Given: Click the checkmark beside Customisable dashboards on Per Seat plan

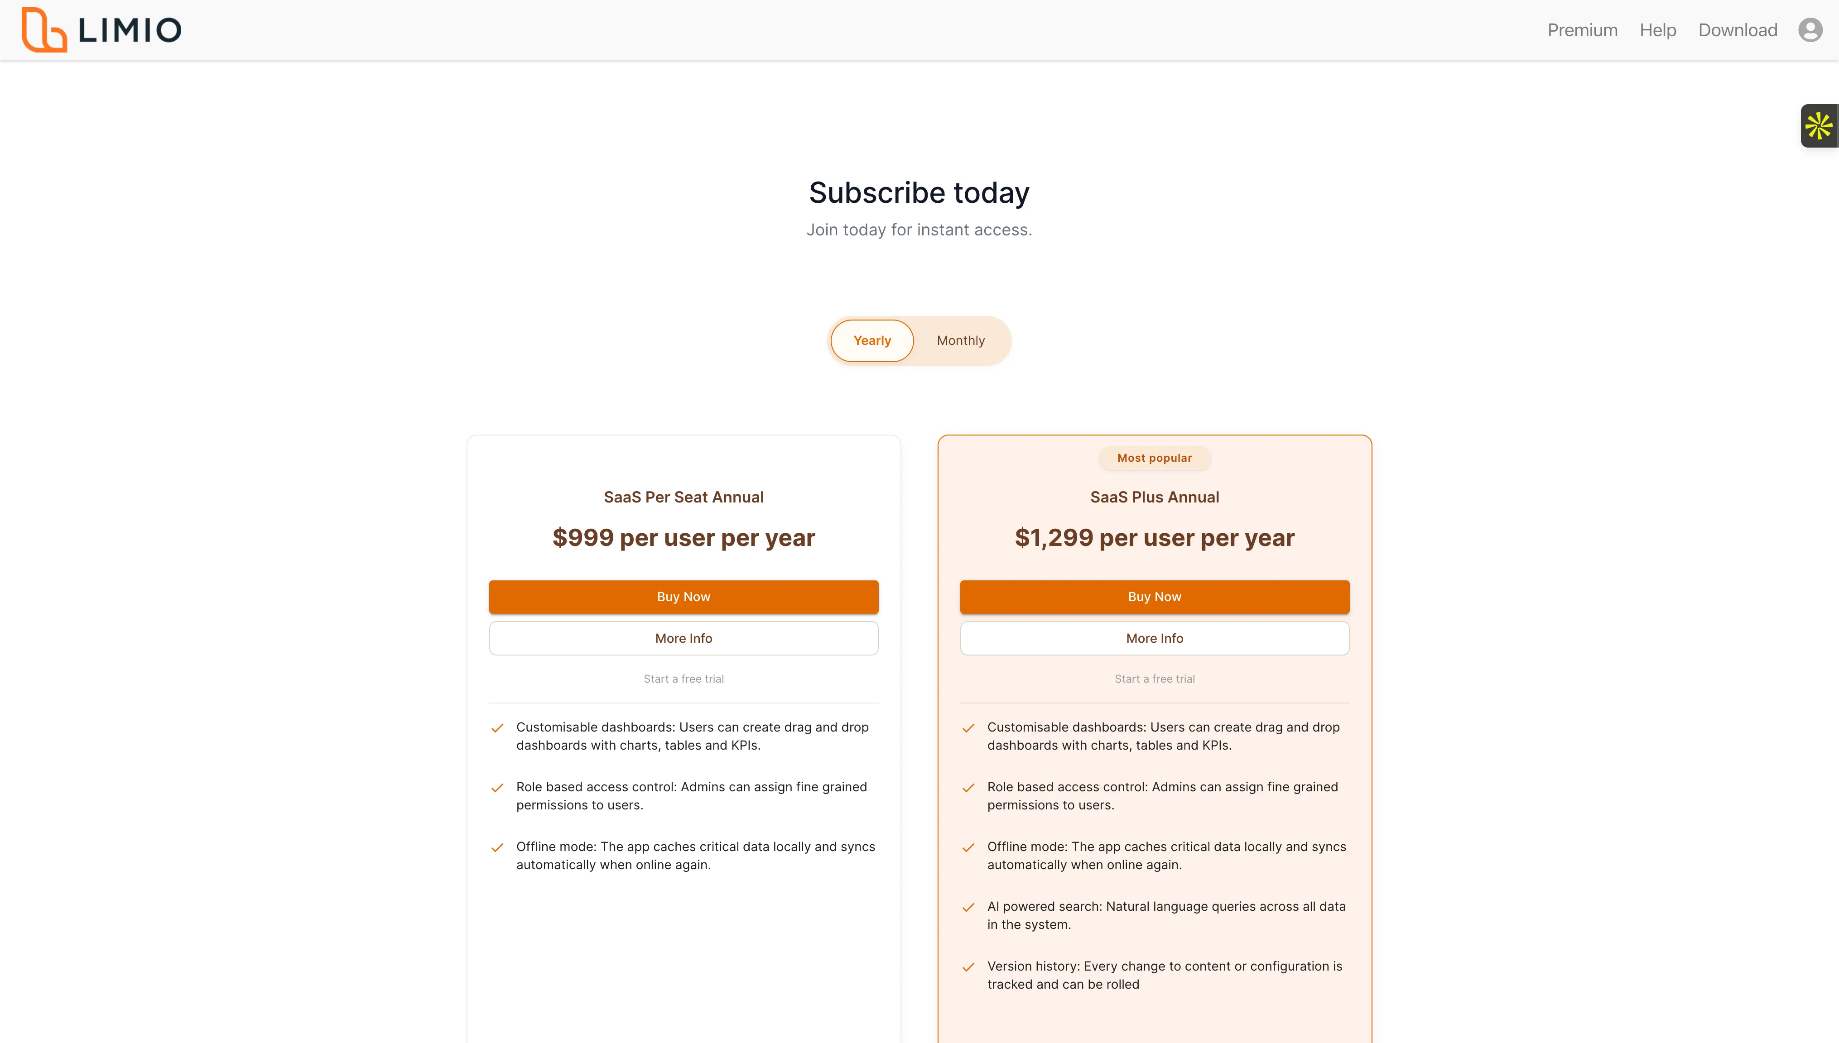Looking at the screenshot, I should pos(497,728).
